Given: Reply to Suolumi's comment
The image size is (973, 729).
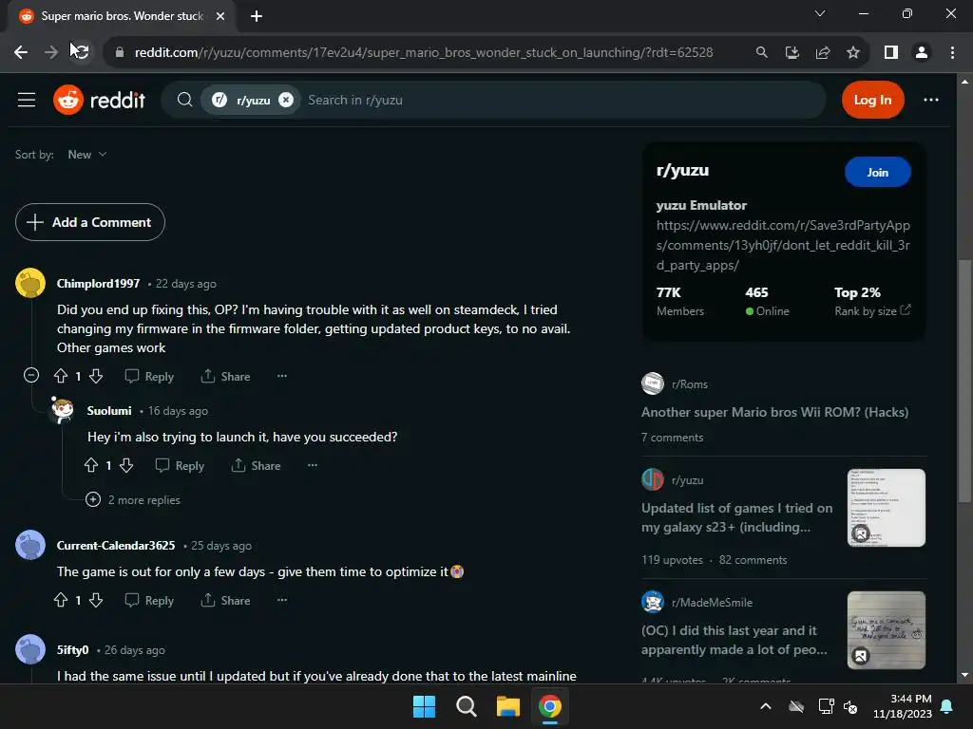Looking at the screenshot, I should coord(180,465).
